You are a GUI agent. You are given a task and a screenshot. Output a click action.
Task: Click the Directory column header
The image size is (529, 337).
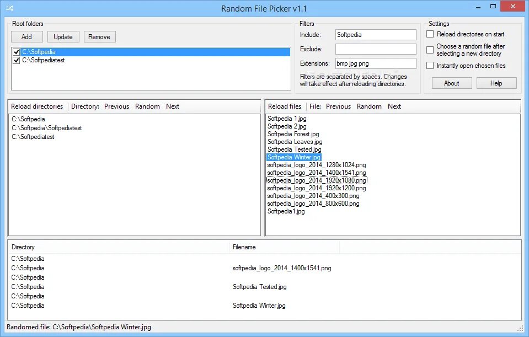tap(119, 247)
